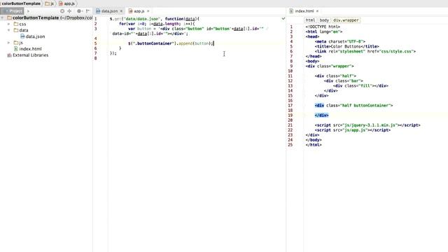Screen dimensions: 448x252
Task: Click the 'var button' declaration line
Action: click(x=196, y=29)
